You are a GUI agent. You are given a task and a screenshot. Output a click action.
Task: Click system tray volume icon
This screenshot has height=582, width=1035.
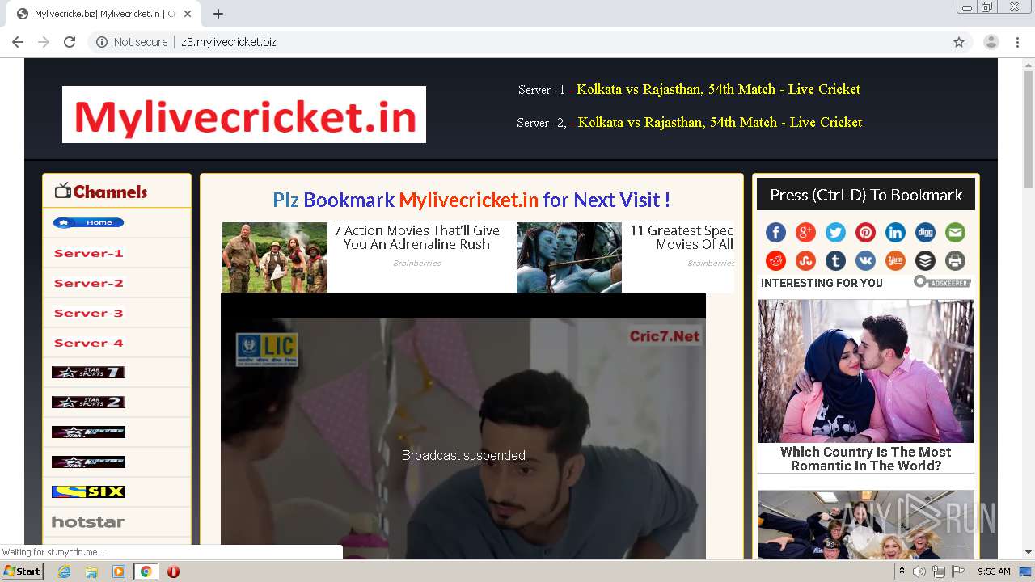click(919, 571)
